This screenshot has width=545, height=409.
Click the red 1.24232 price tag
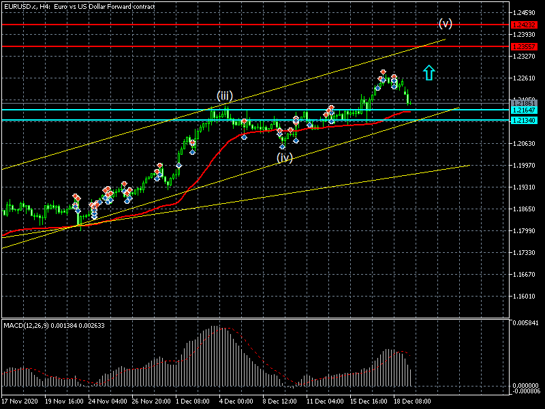[x=524, y=25]
